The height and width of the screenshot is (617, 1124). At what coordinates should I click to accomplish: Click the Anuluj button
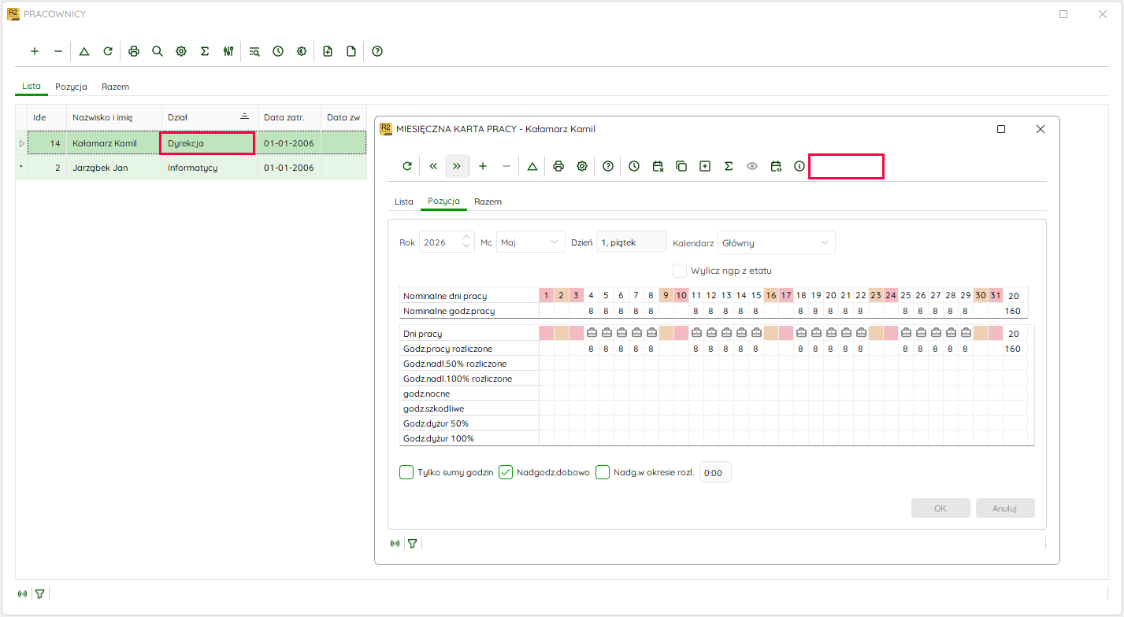pos(1005,508)
